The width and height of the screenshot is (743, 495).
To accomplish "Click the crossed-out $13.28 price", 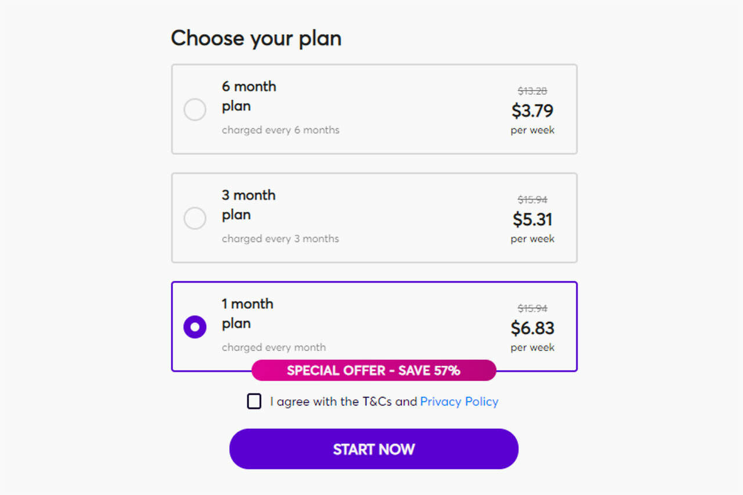I will [532, 91].
